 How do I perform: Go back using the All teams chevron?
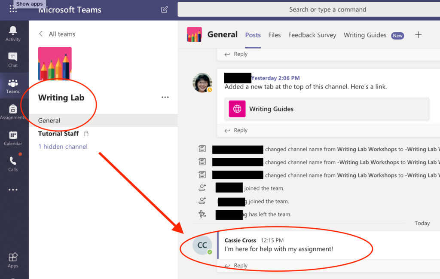pyautogui.click(x=41, y=34)
